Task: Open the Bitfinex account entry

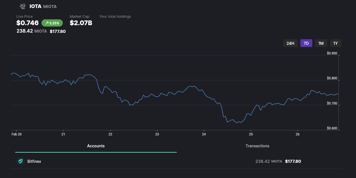Action: tap(34, 161)
